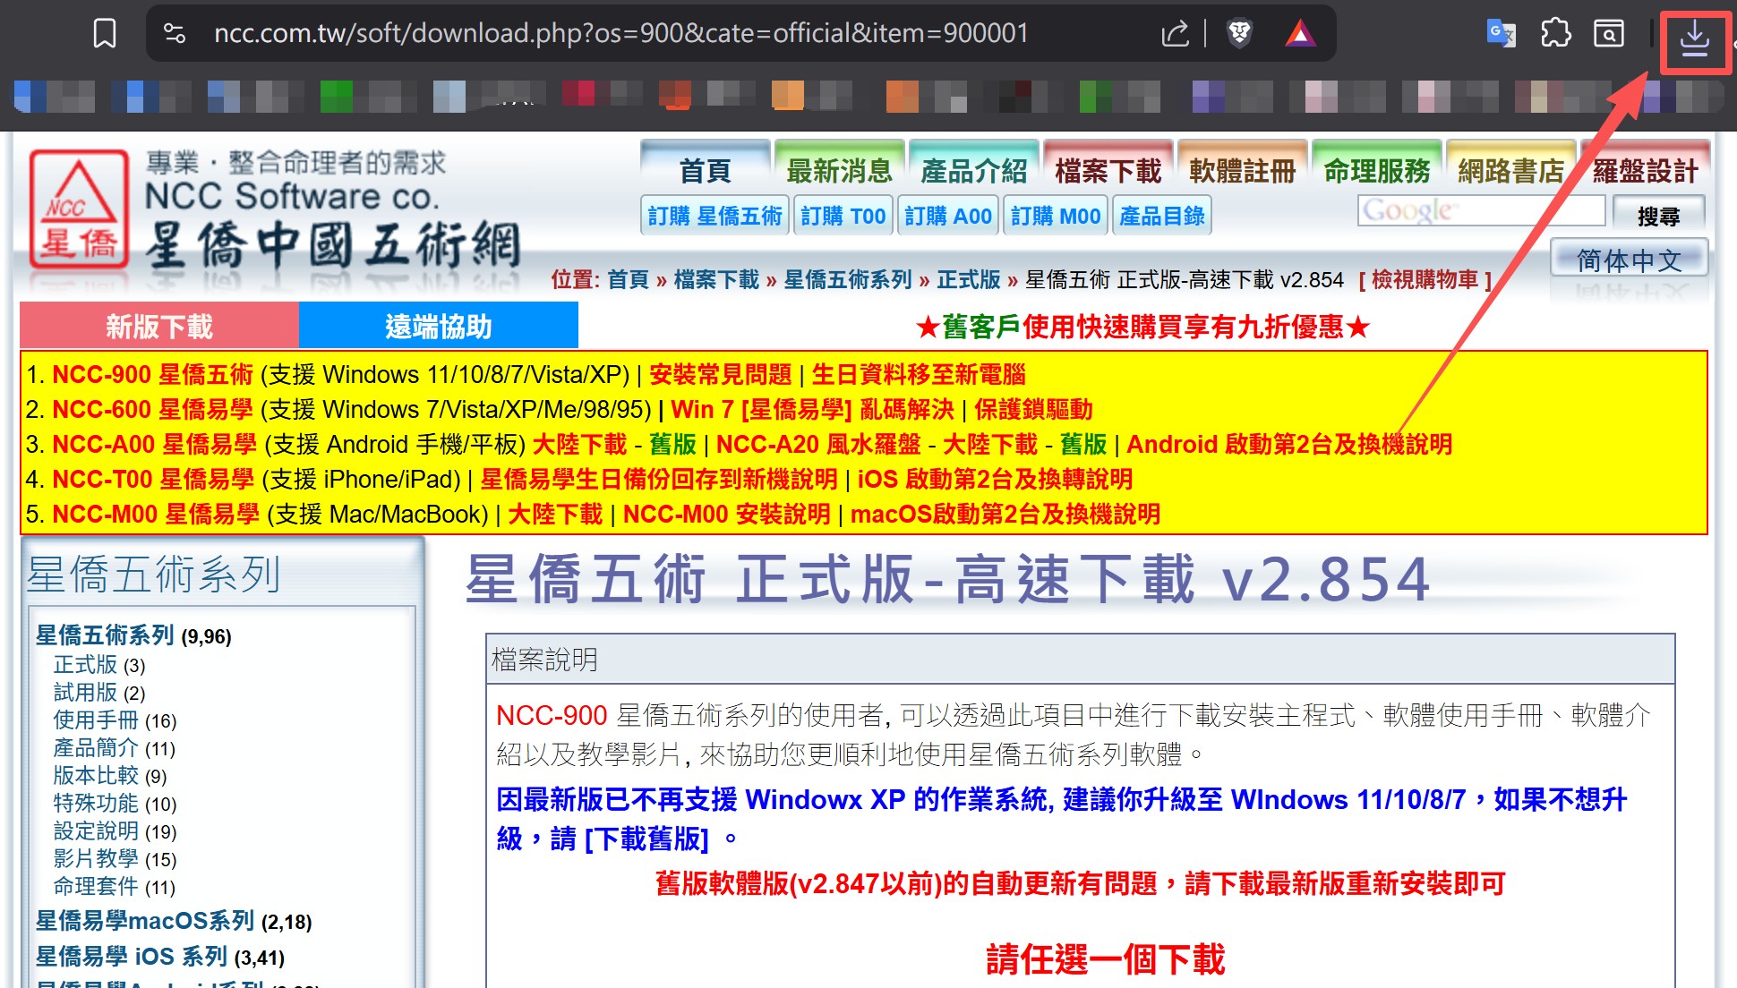Switch to the 遠端協助 tab
This screenshot has width=1737, height=988.
(x=438, y=326)
